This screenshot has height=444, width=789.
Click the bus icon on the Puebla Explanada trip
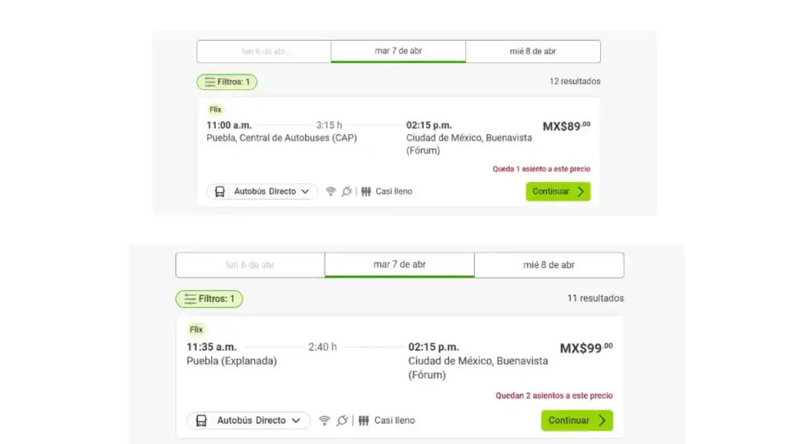201,420
